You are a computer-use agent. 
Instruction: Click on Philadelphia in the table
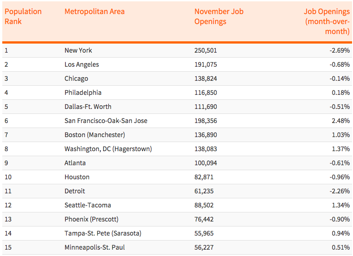coord(83,93)
